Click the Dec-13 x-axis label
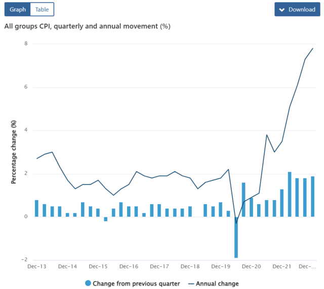The image size is (324, 289). point(37,266)
